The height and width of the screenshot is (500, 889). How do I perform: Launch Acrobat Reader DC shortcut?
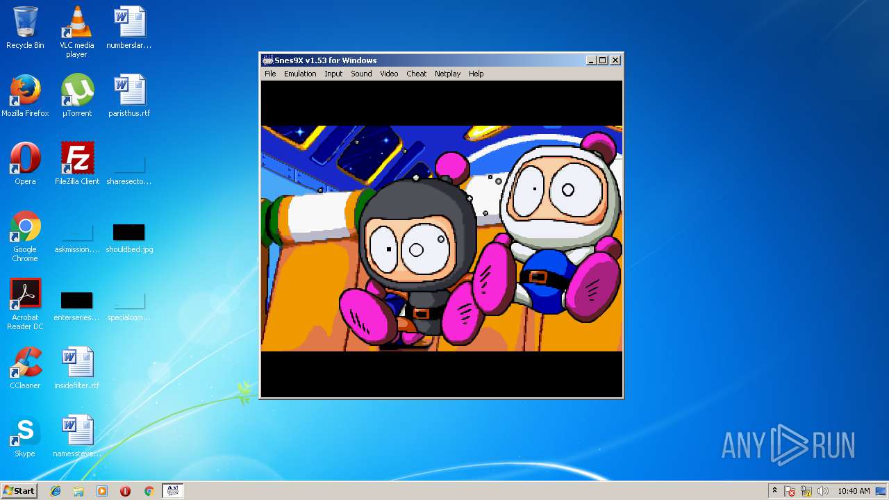click(25, 304)
